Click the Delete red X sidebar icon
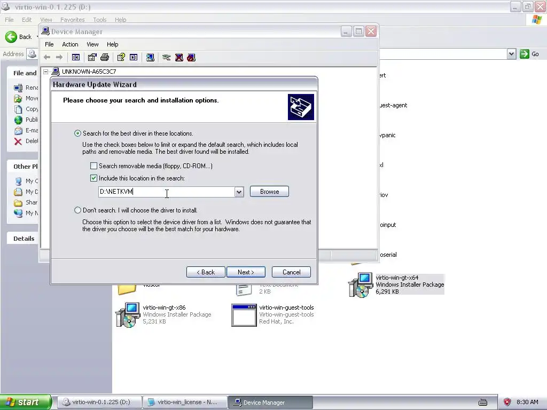The height and width of the screenshot is (410, 547). (18, 141)
